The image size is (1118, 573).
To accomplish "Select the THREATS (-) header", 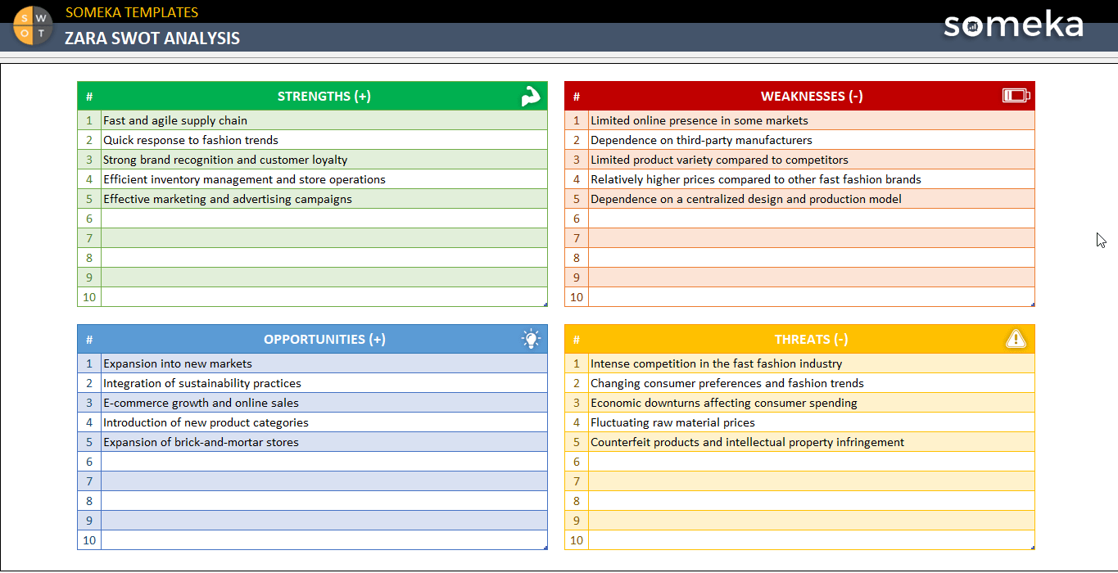I will point(812,339).
